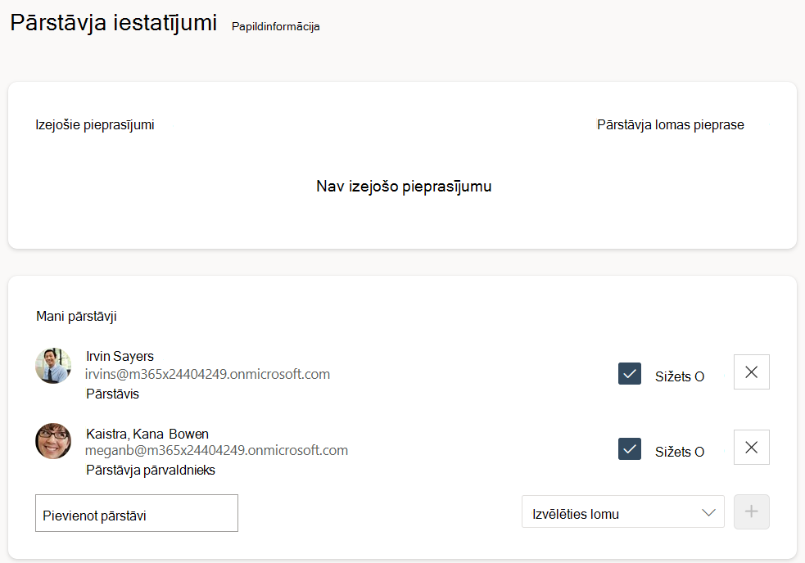
Task: Select email irvins@m365x24404249.onmicrosoft.com
Action: (x=207, y=374)
